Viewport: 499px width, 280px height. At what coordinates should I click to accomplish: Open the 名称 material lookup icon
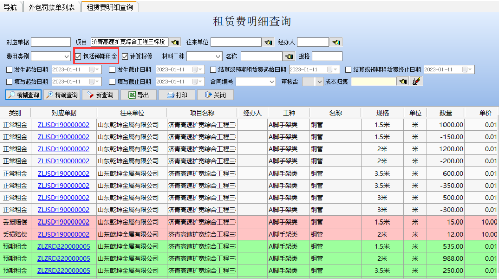click(x=289, y=57)
